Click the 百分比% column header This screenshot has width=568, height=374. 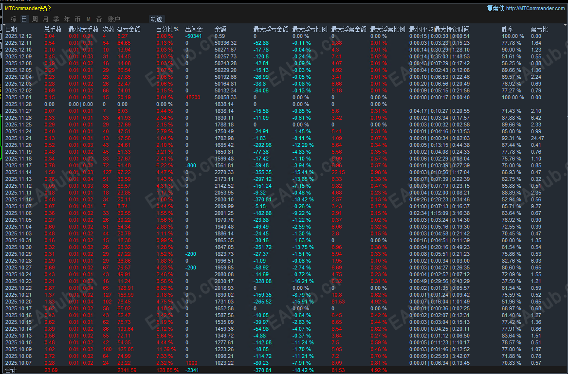click(167, 29)
